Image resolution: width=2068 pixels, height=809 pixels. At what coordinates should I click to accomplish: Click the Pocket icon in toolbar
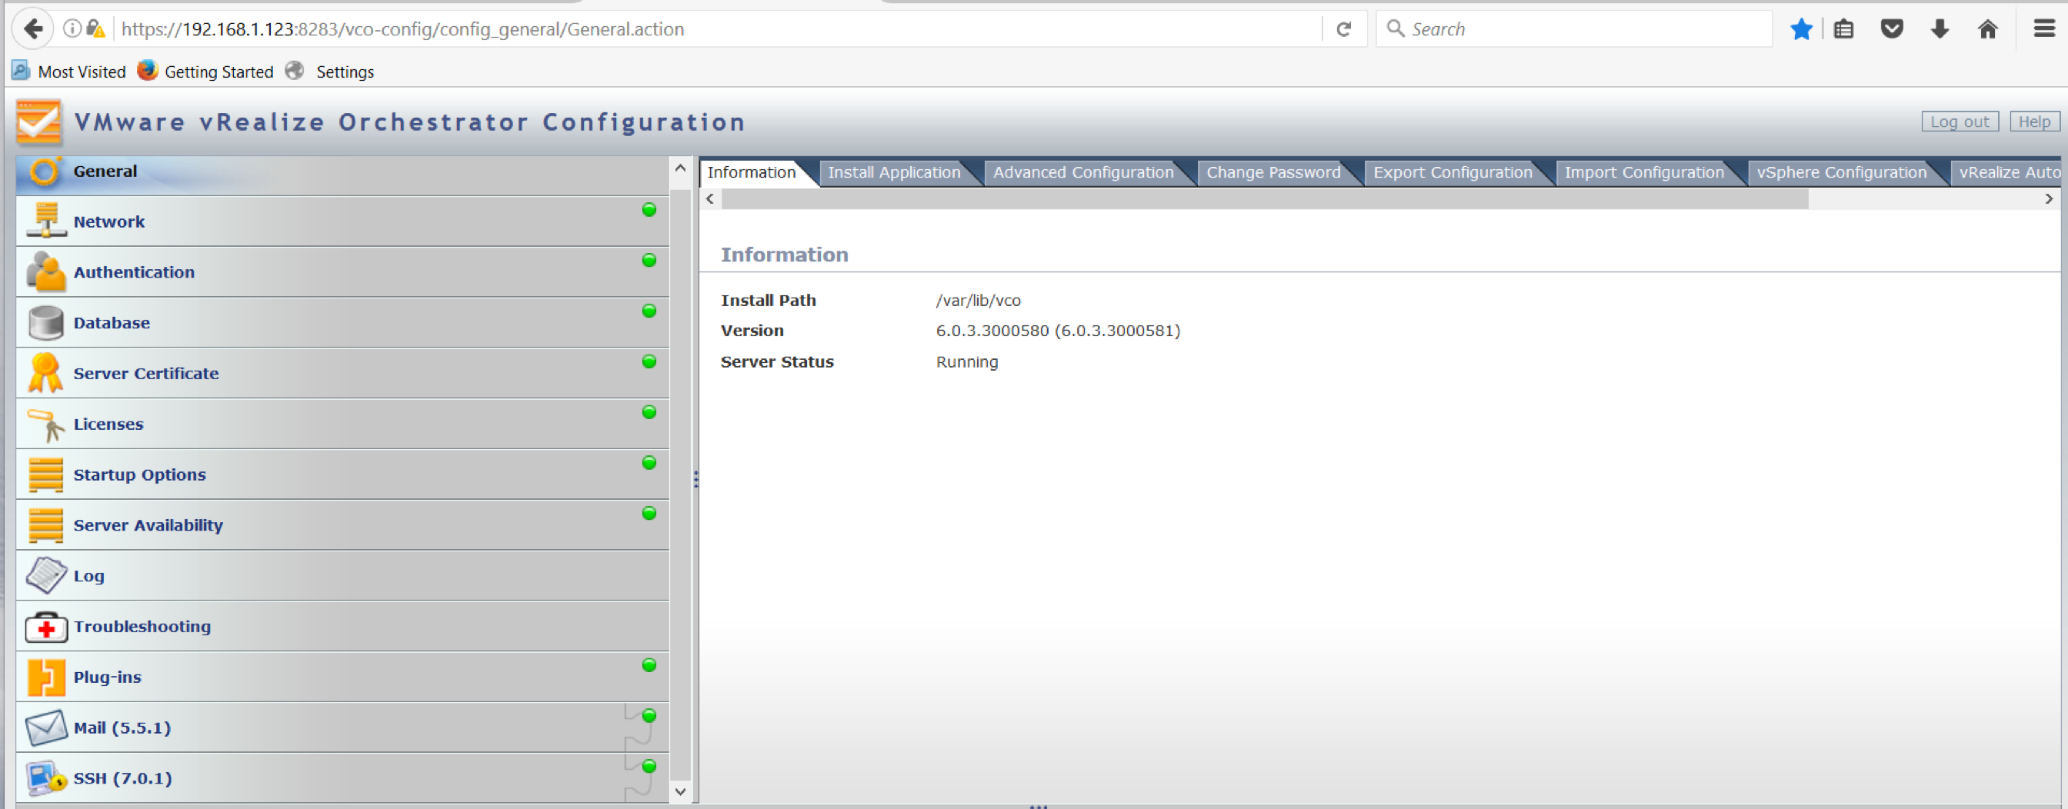click(1892, 30)
